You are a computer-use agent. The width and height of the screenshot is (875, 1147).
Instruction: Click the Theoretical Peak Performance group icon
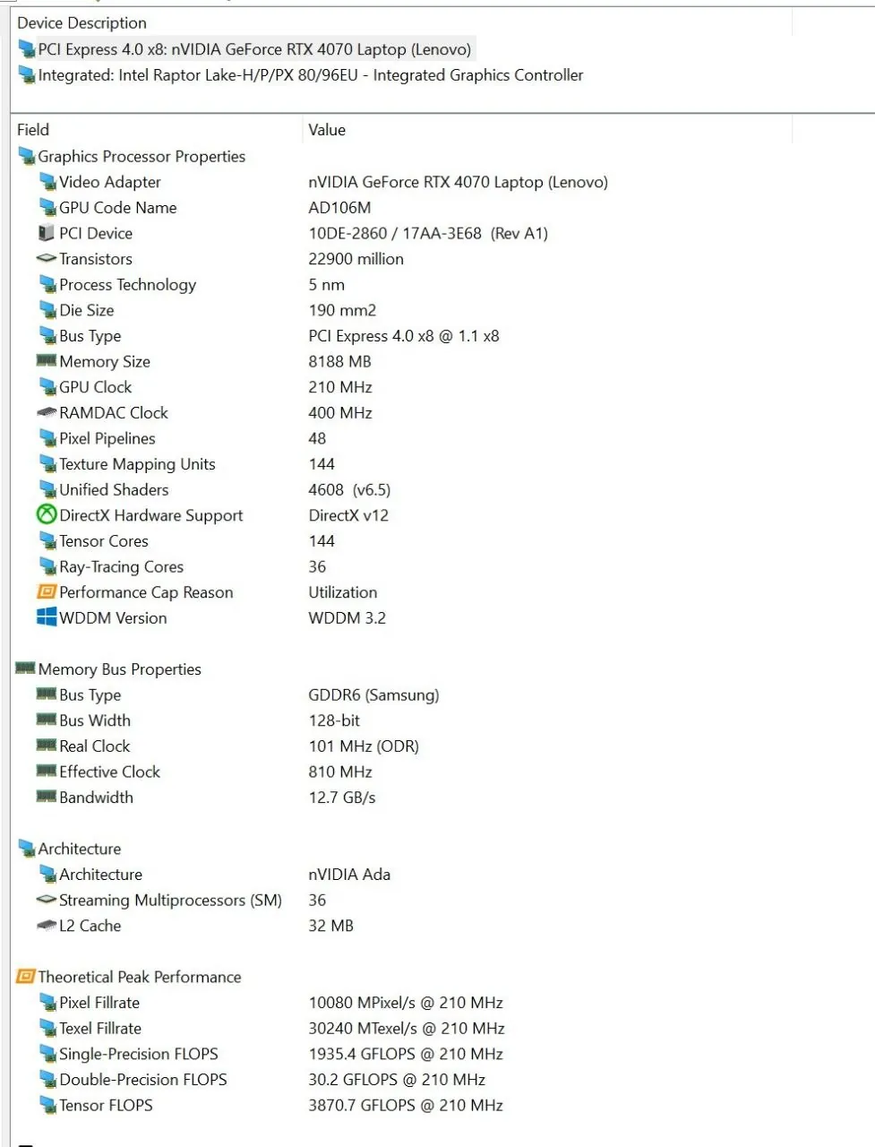pos(26,977)
